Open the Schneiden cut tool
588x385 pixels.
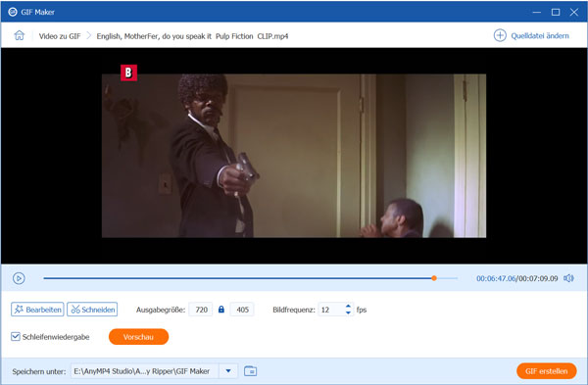92,310
